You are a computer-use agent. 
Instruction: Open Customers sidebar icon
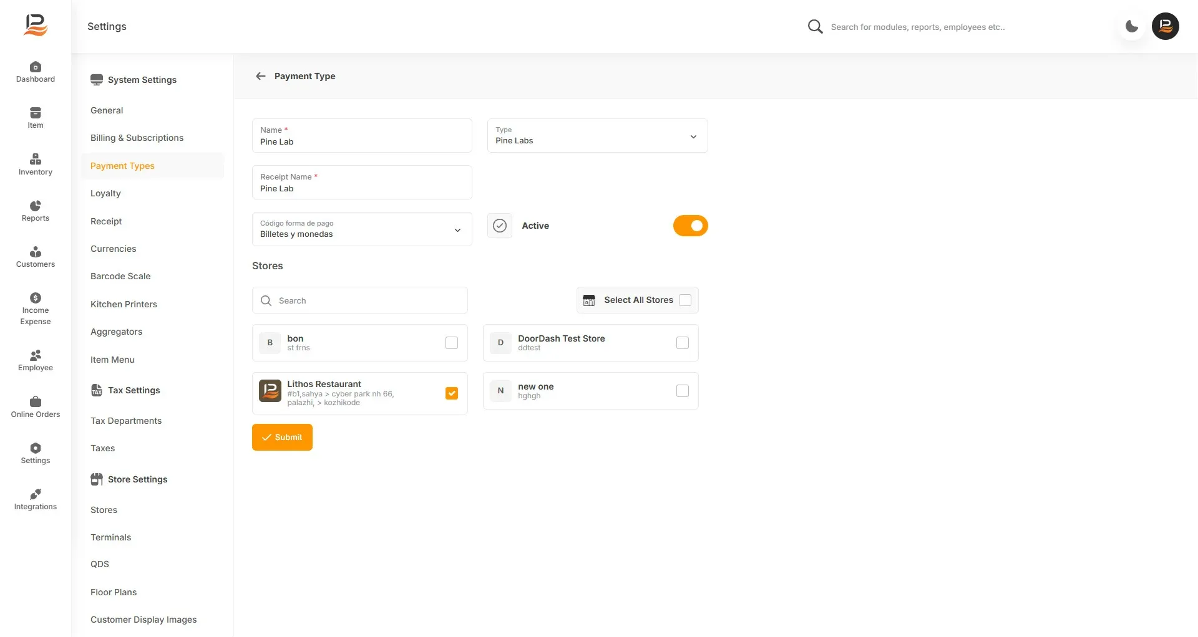coord(36,252)
